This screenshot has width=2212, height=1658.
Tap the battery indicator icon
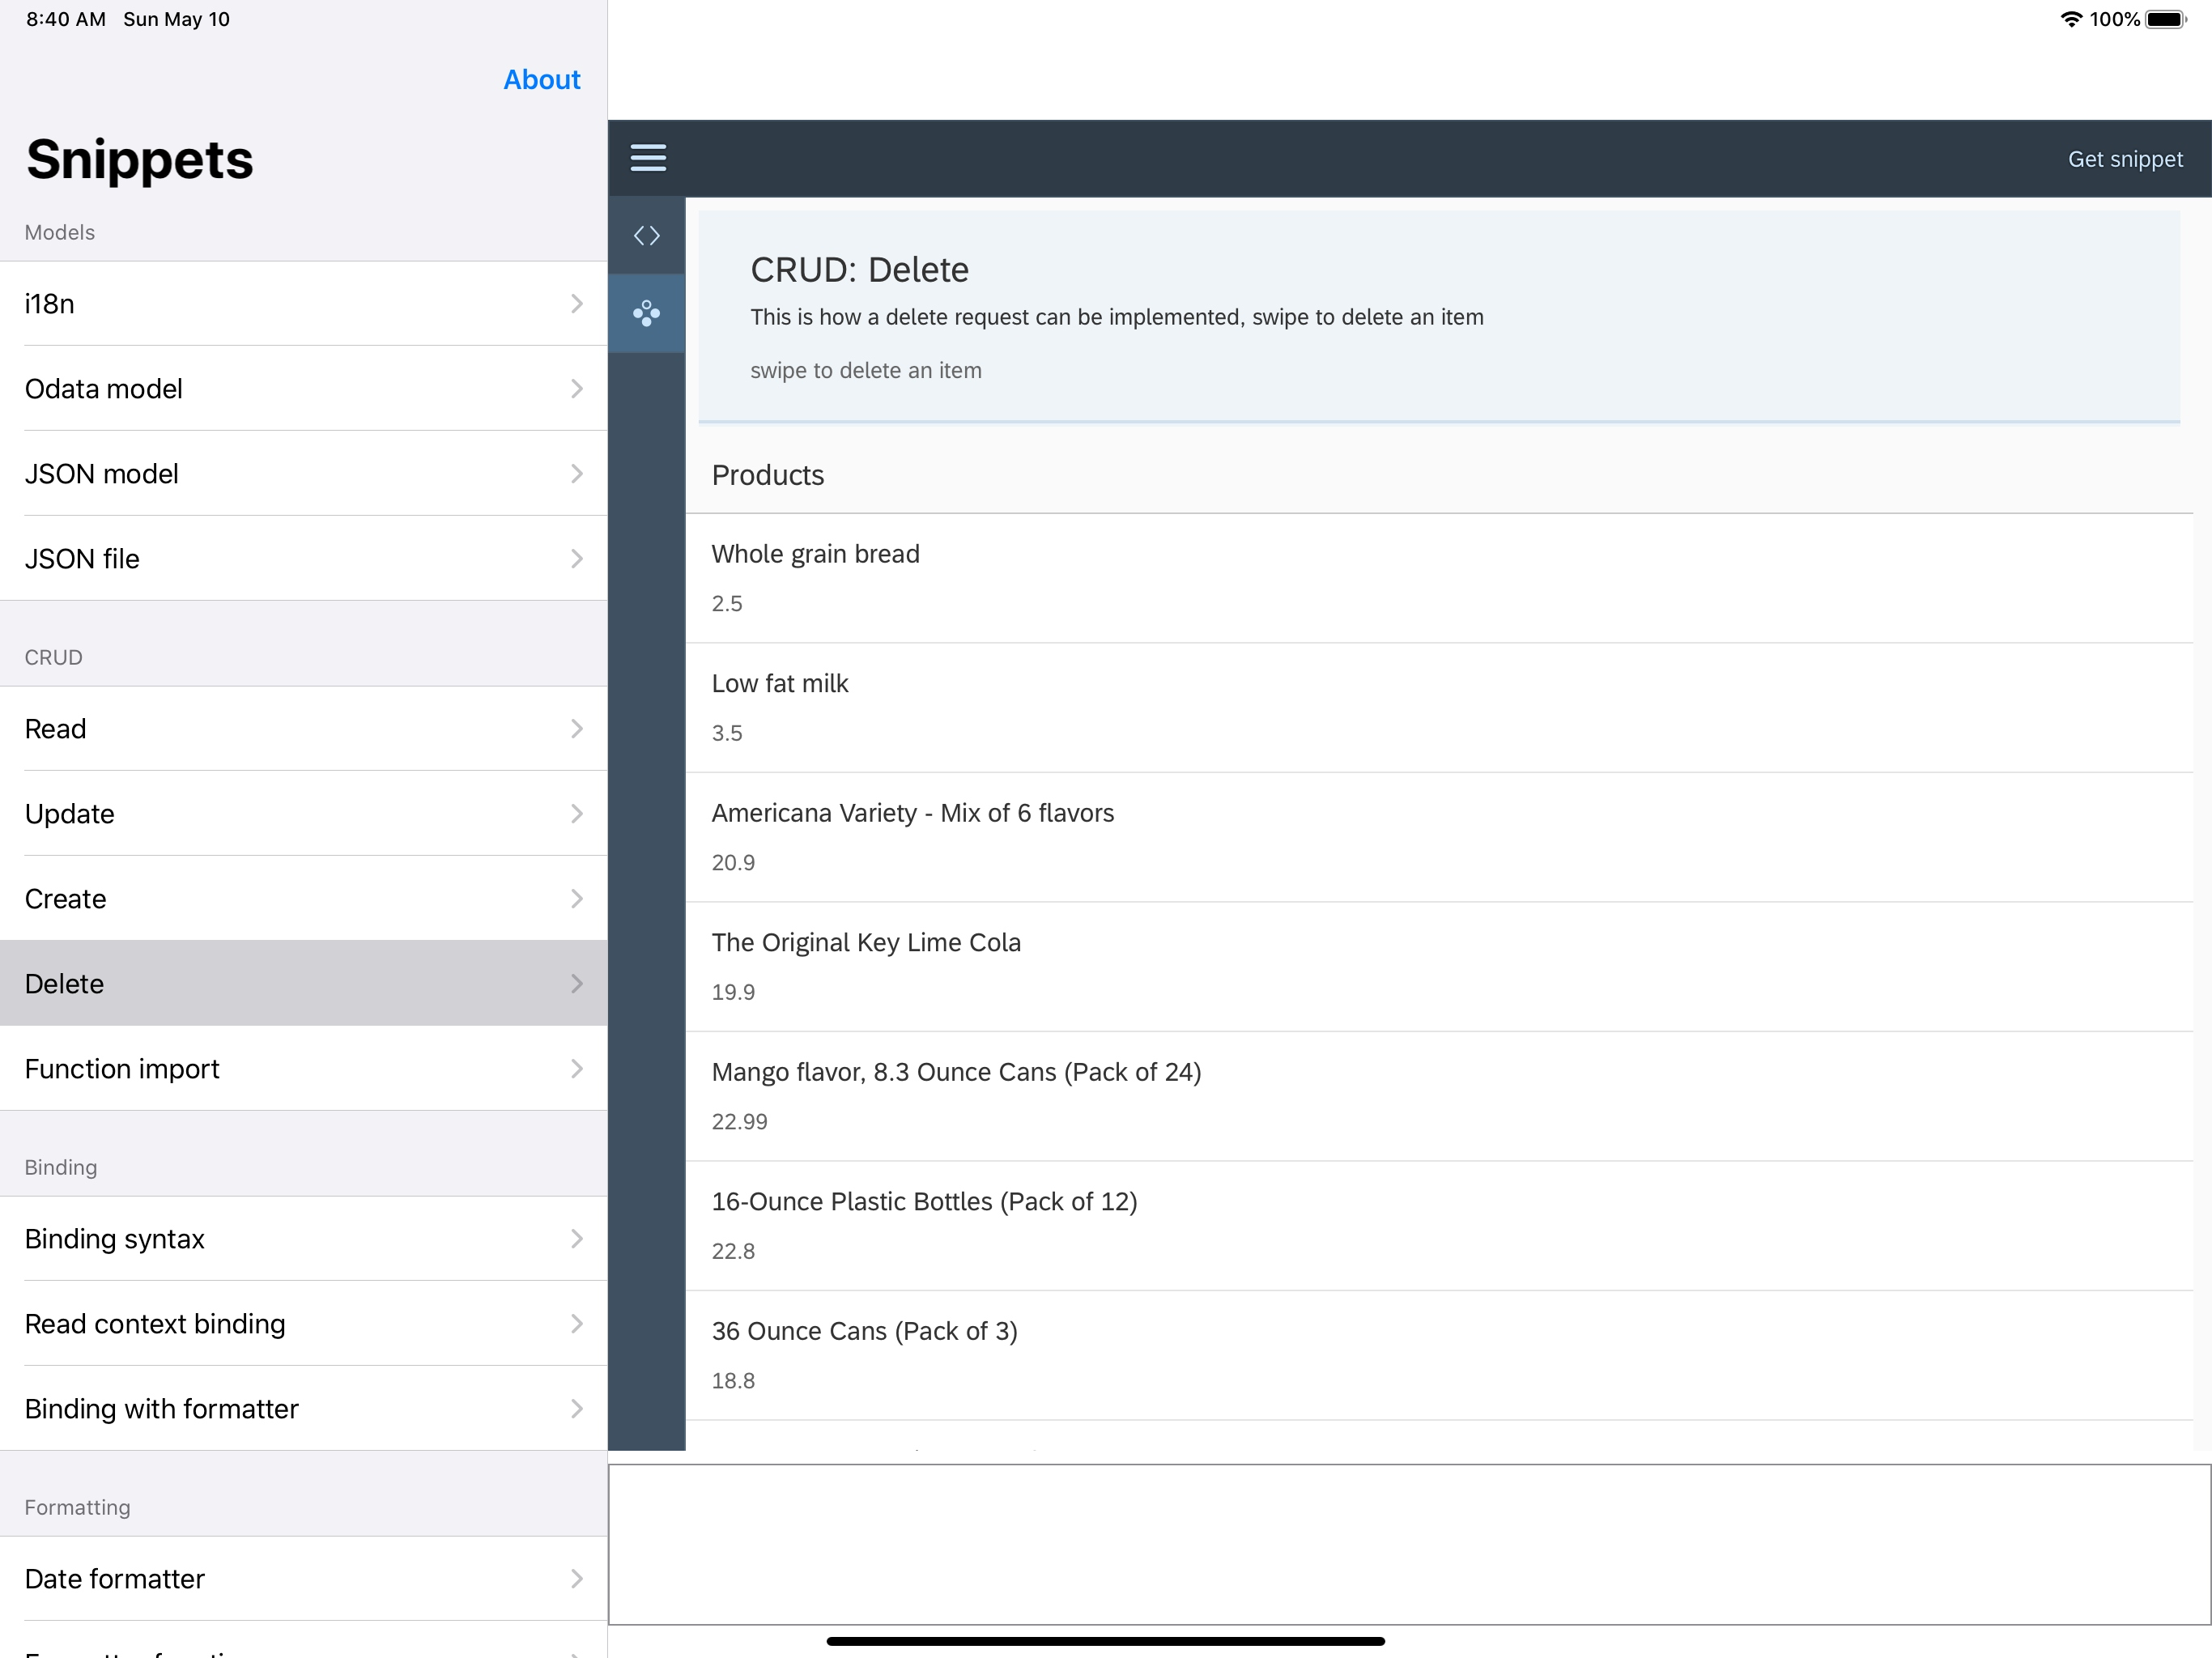[x=2165, y=19]
